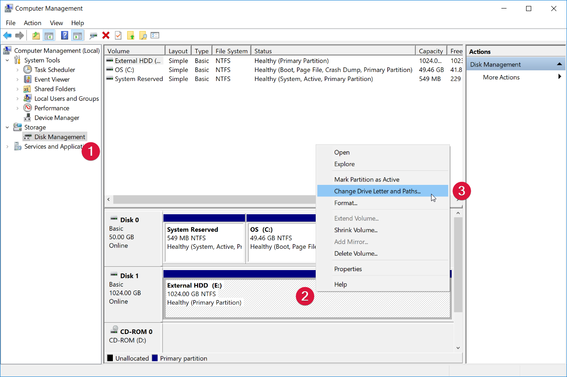Expand the Services and Applications node
This screenshot has height=377, width=567.
tap(7, 147)
